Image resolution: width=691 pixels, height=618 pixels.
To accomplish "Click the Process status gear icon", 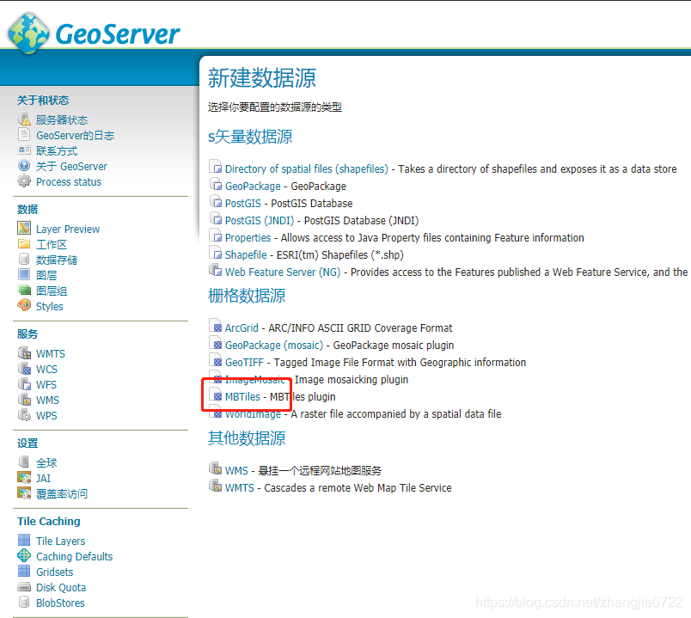I will (24, 181).
